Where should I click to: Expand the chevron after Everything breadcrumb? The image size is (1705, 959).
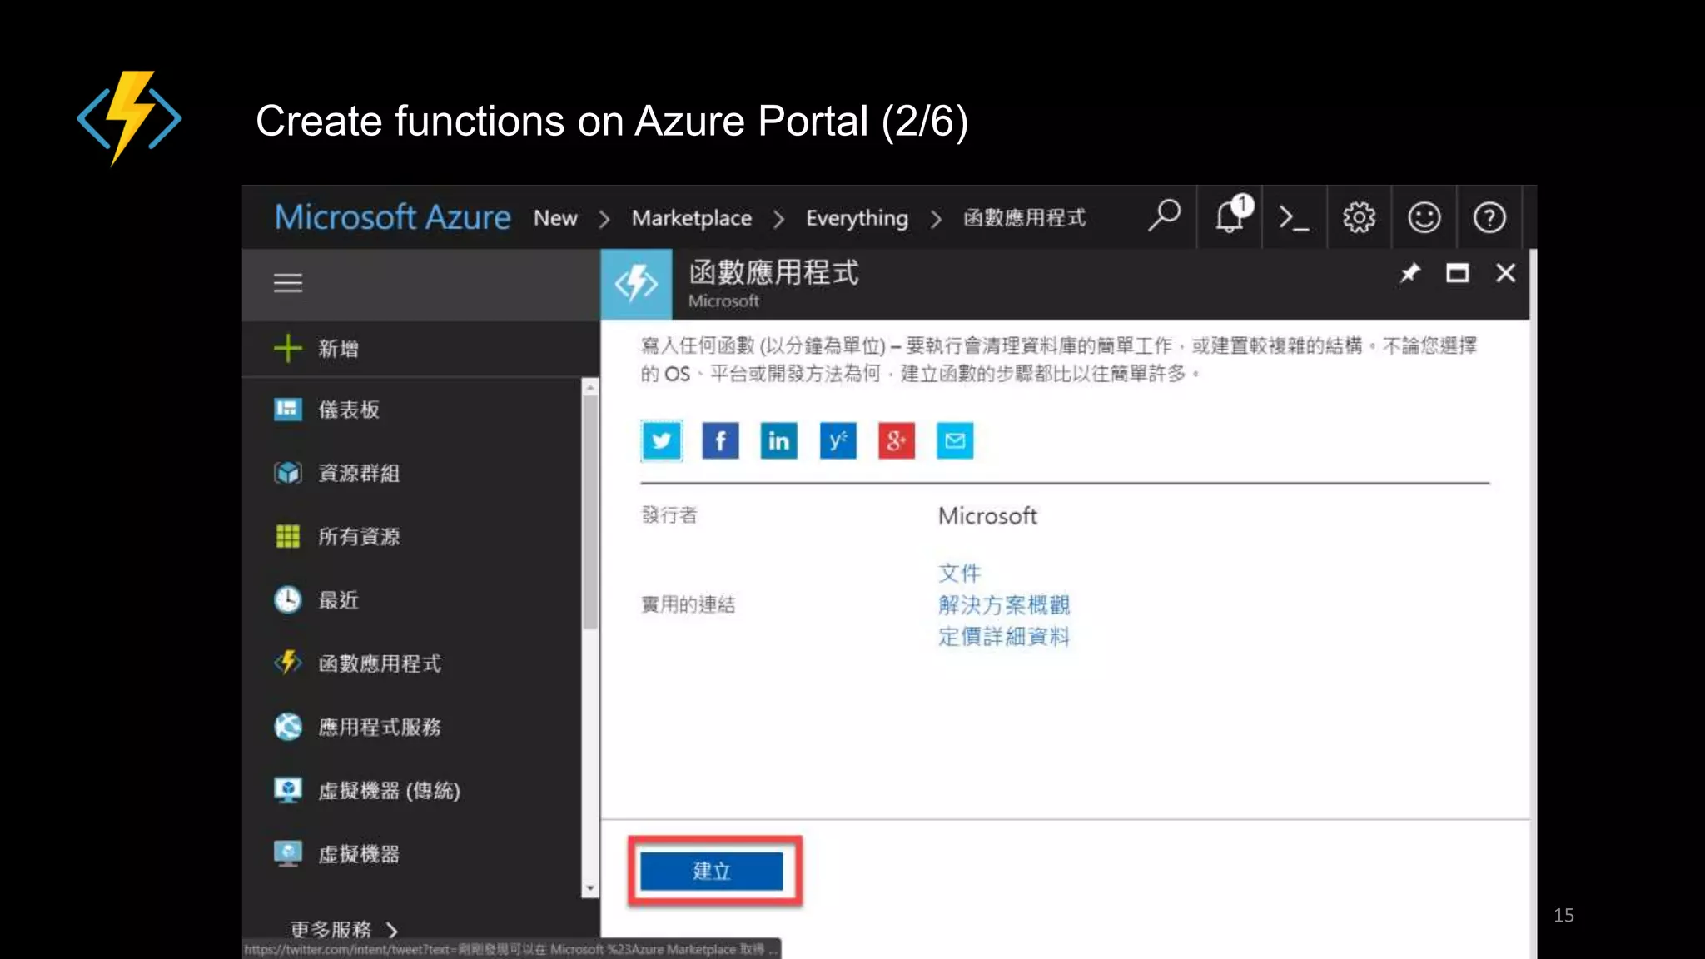click(936, 219)
